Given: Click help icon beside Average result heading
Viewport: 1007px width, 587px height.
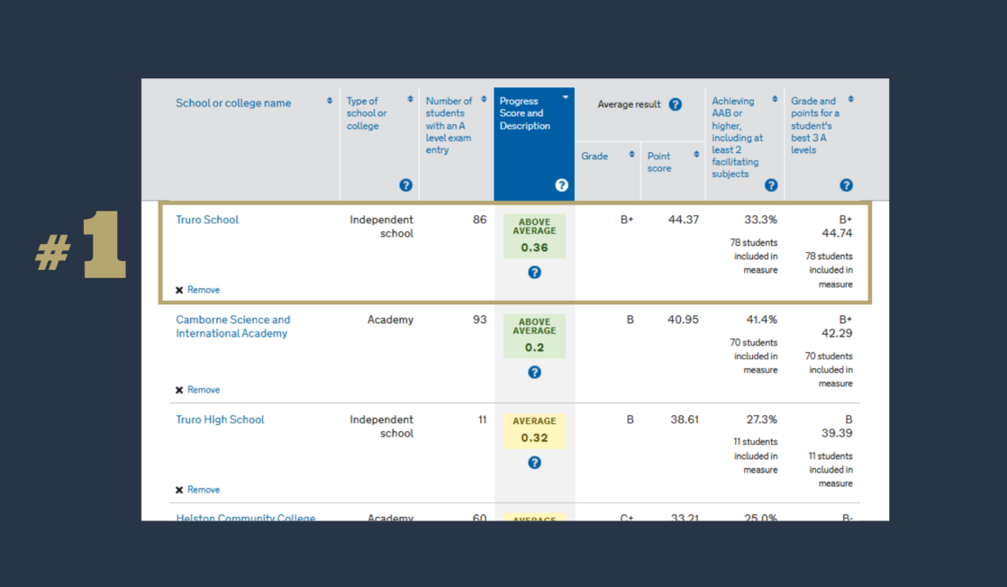Looking at the screenshot, I should [x=675, y=104].
